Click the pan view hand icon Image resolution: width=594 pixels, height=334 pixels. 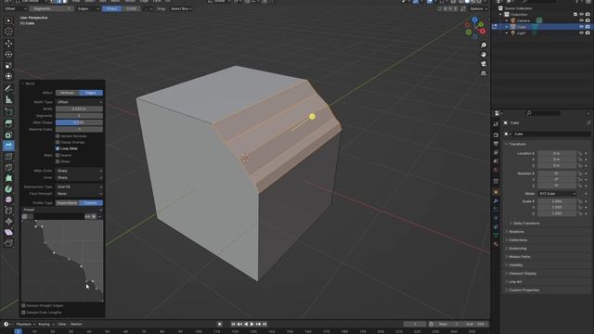tap(484, 55)
